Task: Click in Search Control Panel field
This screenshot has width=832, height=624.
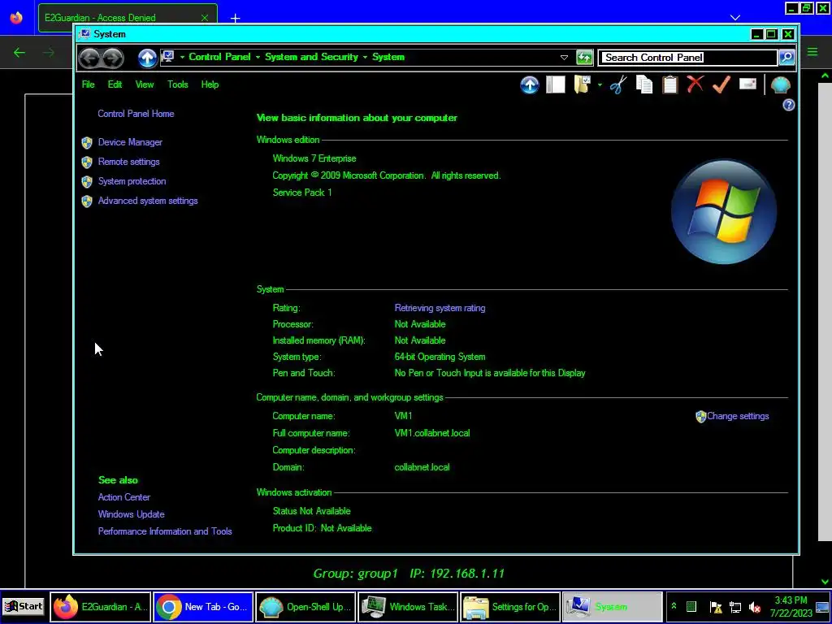Action: tap(687, 58)
